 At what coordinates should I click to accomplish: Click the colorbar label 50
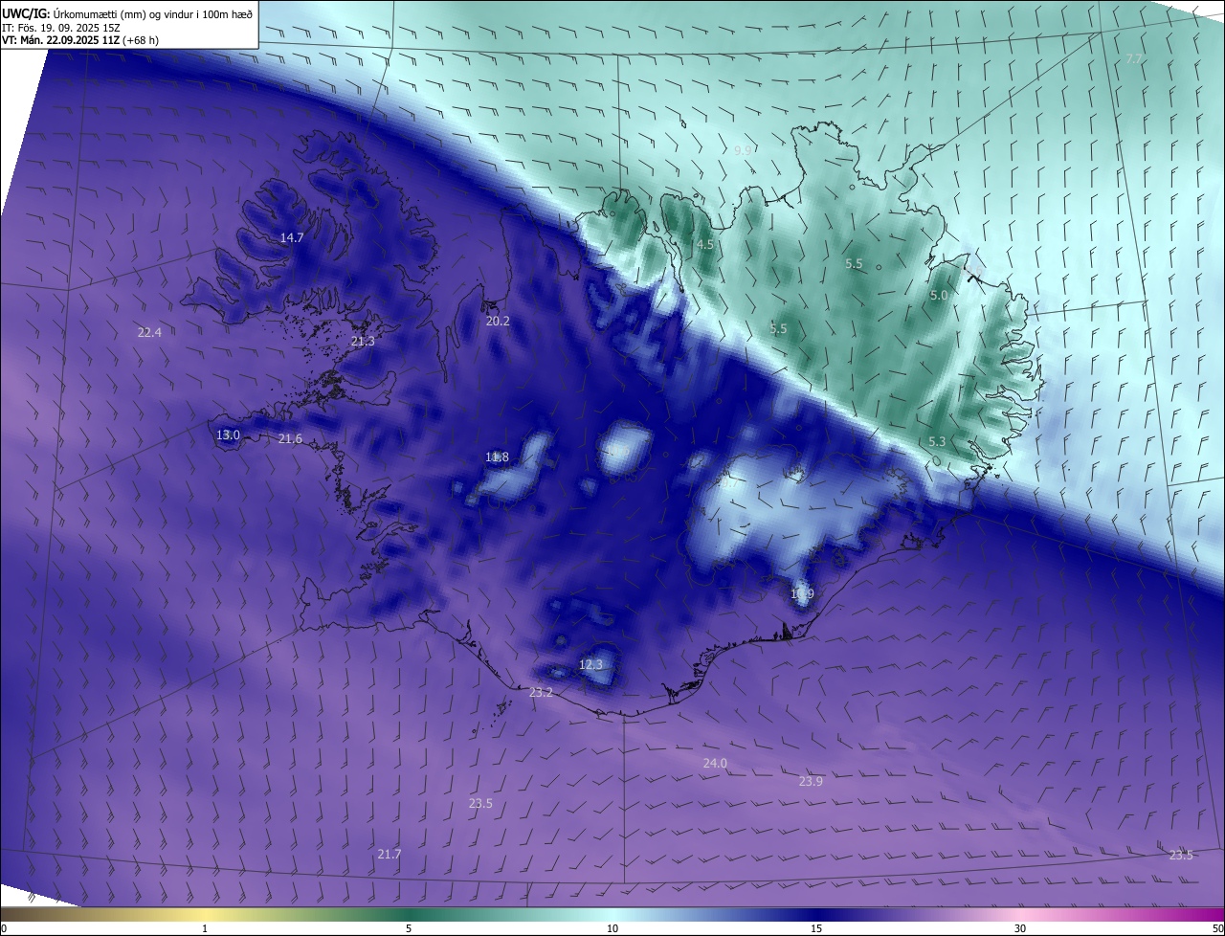coord(1217,928)
